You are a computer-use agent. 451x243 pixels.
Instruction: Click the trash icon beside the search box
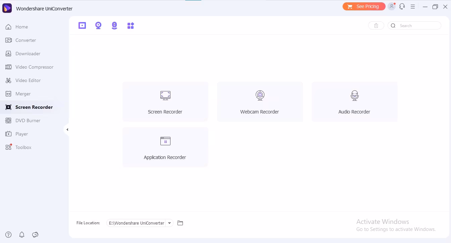(x=376, y=25)
